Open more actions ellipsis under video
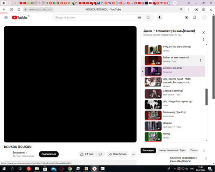The height and width of the screenshot is (172, 215). pyautogui.click(x=133, y=154)
